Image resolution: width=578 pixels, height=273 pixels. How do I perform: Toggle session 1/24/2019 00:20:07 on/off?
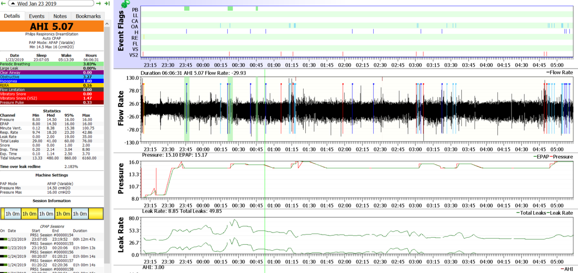3,256
